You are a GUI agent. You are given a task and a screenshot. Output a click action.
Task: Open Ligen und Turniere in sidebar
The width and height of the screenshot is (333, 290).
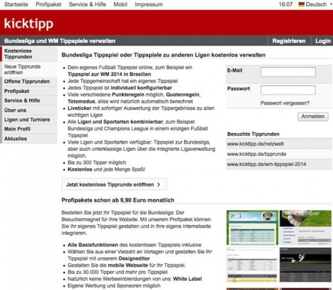[29, 119]
